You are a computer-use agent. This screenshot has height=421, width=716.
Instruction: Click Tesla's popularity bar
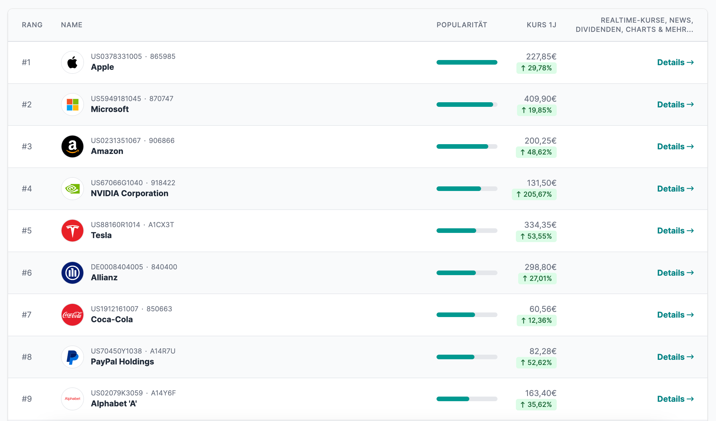pyautogui.click(x=467, y=231)
